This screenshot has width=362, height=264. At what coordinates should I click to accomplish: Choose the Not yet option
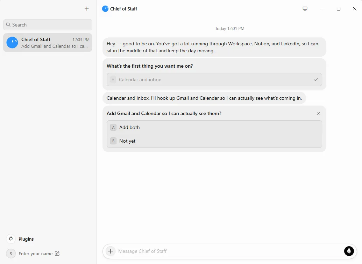point(214,141)
